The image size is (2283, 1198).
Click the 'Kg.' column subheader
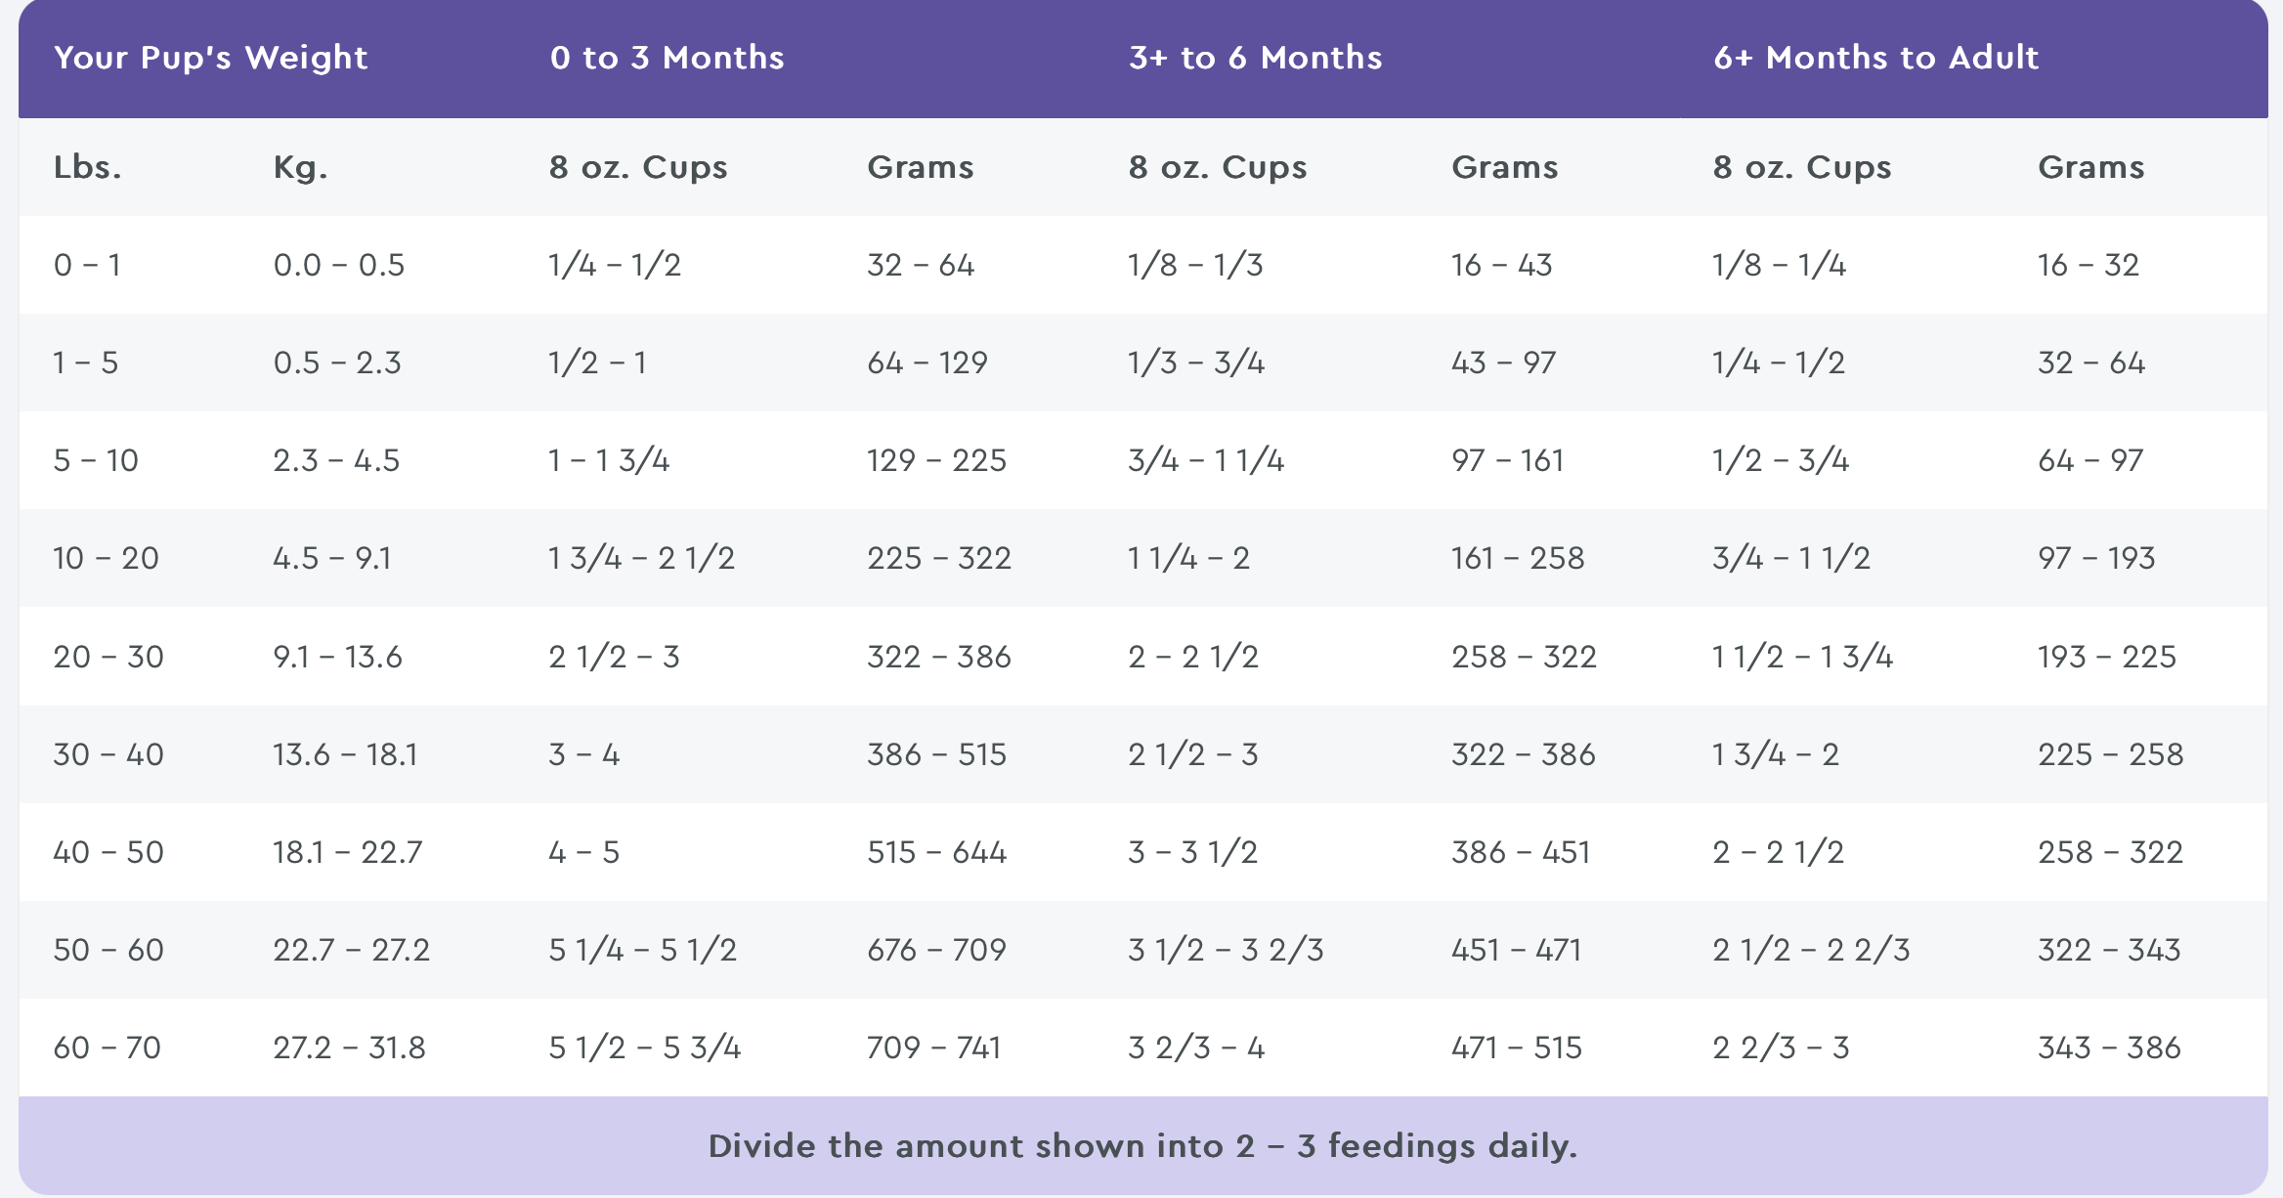(300, 167)
